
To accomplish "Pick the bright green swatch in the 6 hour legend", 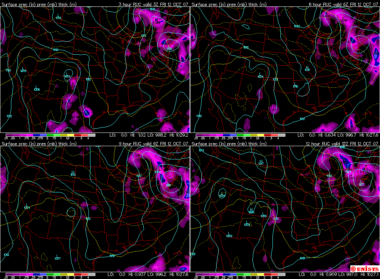I will click(239, 135).
